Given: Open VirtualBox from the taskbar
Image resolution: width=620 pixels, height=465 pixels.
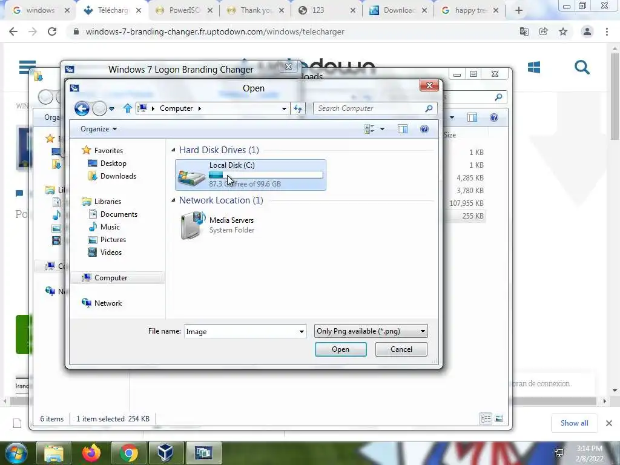Looking at the screenshot, I should point(165,453).
